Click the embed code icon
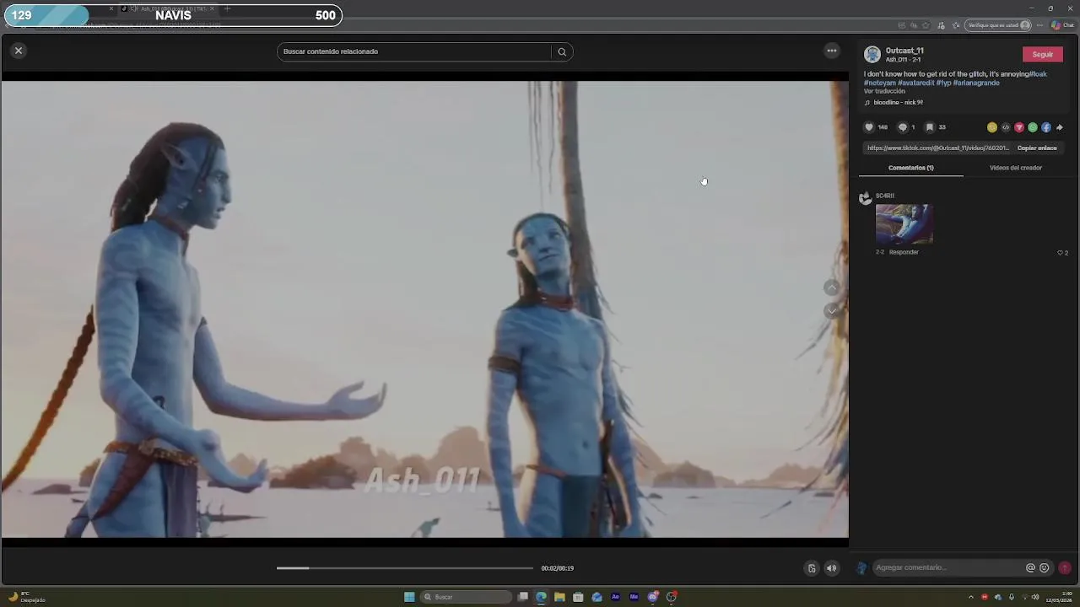 [1006, 127]
